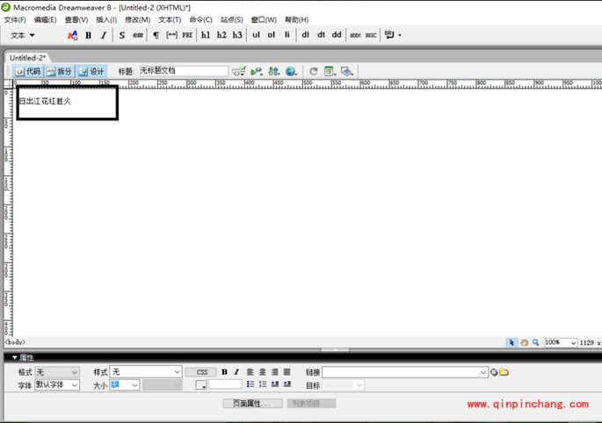Select the Hand tool in the status bar
The width and height of the screenshot is (602, 423).
(x=524, y=342)
